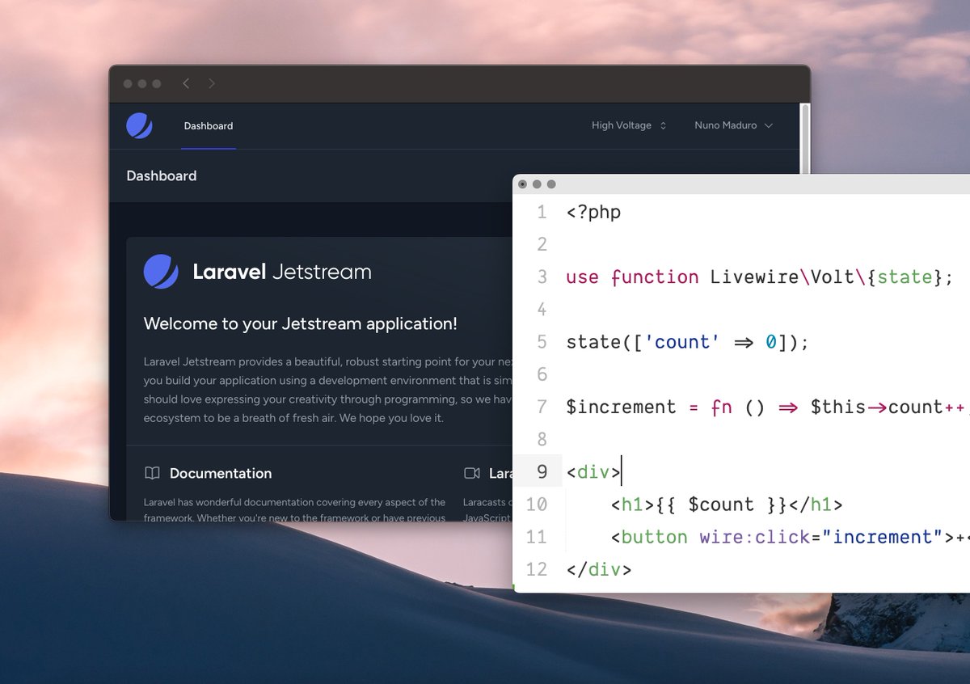This screenshot has height=684, width=970.
Task: Click the Welcome to your Jetstream application heading
Action: tap(301, 323)
